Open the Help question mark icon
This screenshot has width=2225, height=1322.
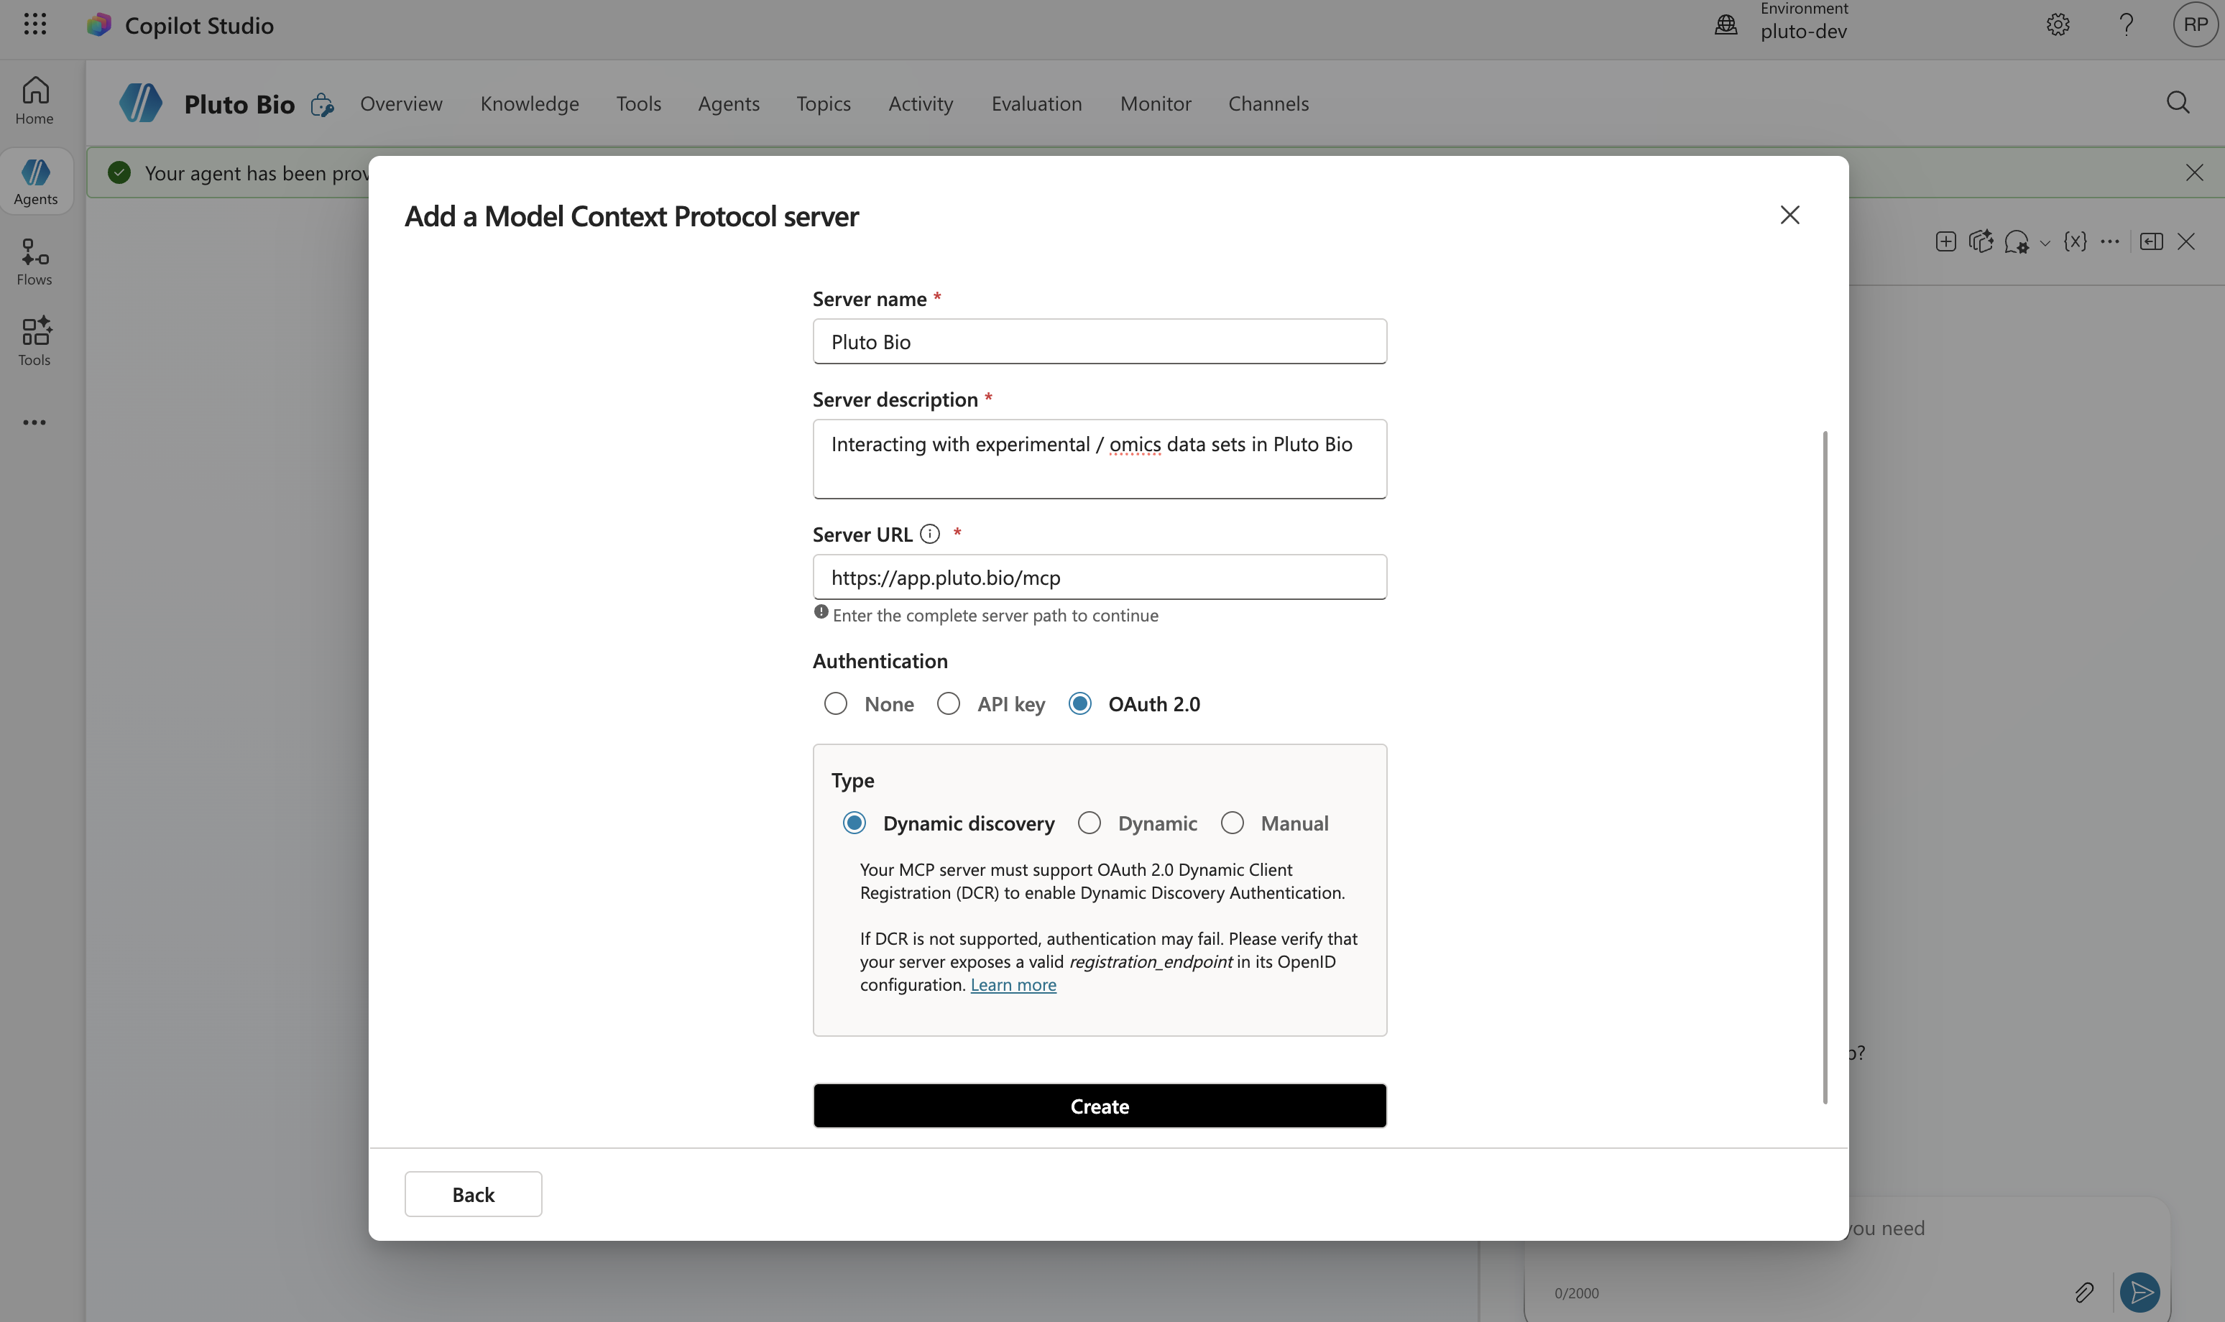click(x=2126, y=24)
